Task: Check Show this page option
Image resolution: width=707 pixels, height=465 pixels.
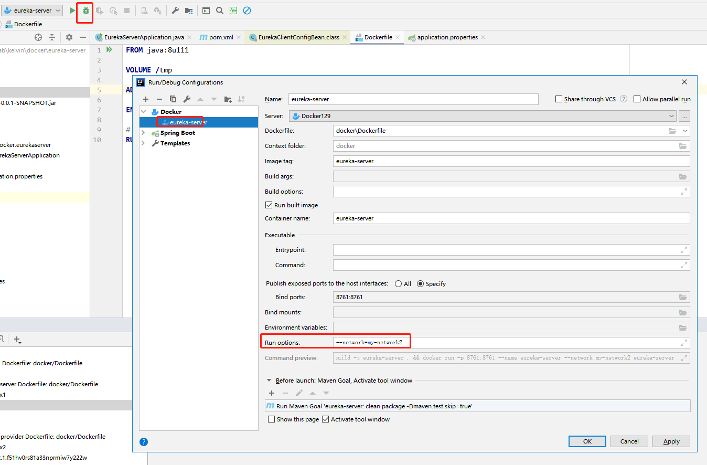Action: (271, 419)
